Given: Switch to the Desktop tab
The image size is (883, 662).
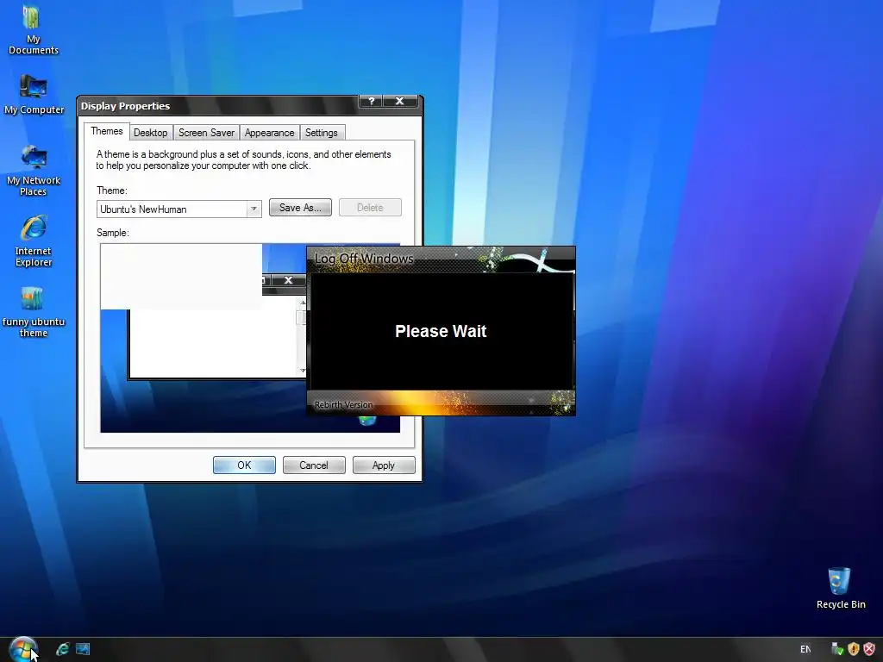Looking at the screenshot, I should tap(150, 133).
